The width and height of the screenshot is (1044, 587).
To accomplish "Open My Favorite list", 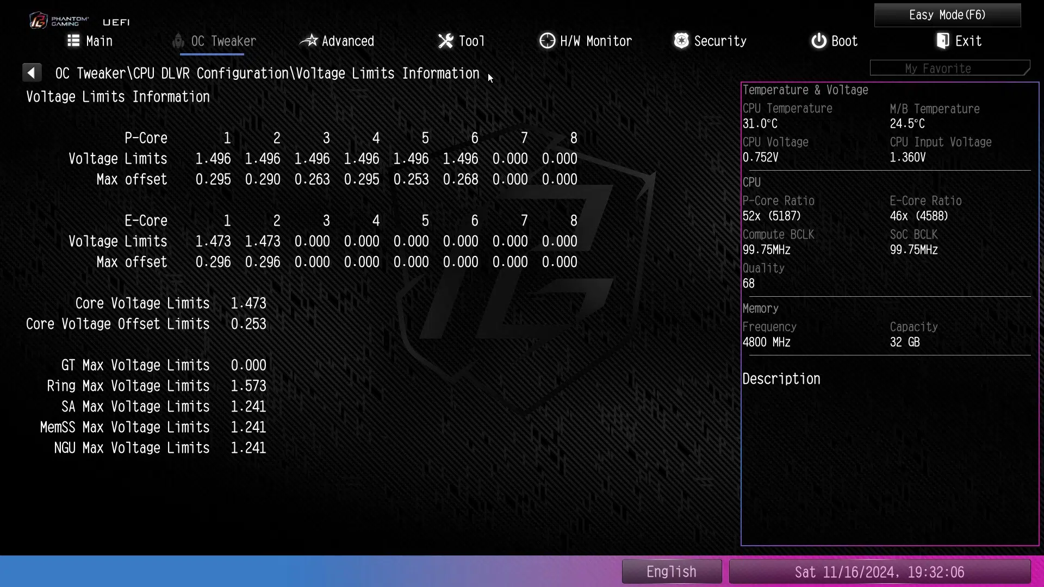I will 950,68.
